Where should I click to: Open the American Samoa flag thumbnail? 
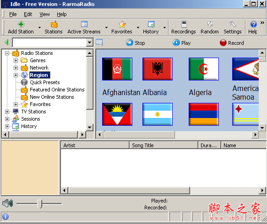pos(245,69)
